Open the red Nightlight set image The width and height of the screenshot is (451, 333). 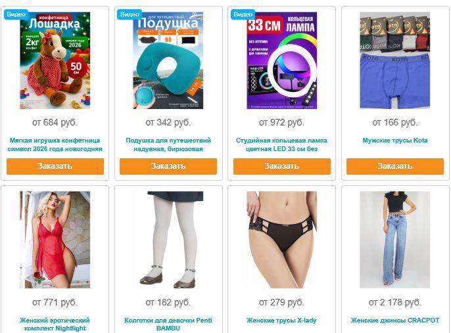[x=55, y=240]
